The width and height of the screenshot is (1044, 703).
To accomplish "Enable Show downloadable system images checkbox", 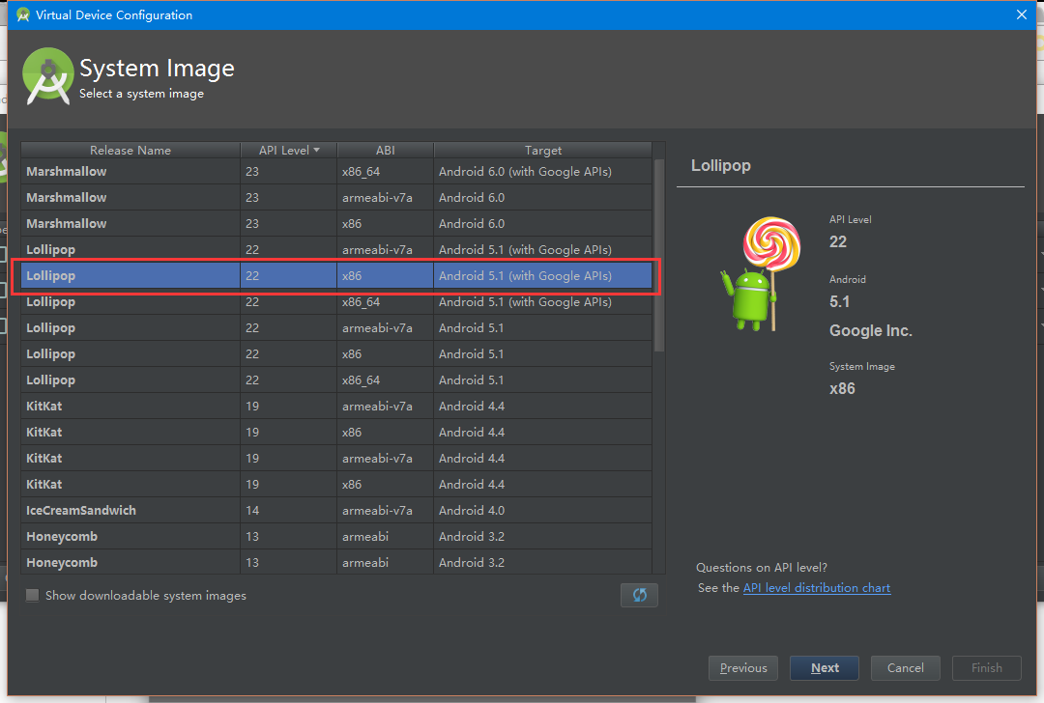I will click(x=33, y=596).
